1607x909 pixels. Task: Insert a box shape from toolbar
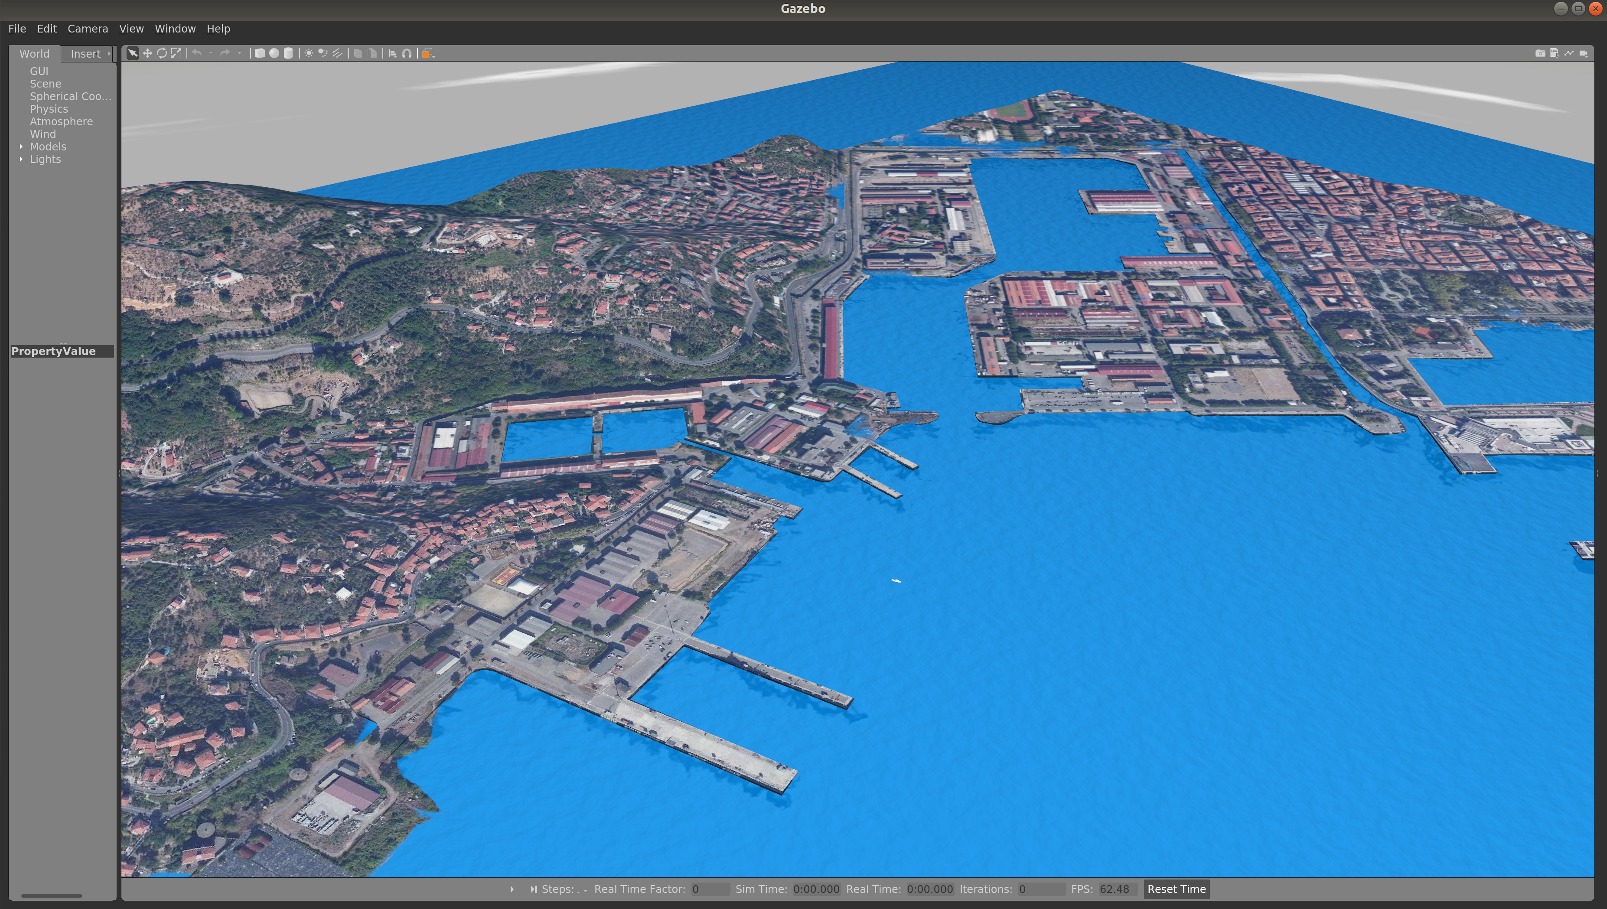click(x=260, y=53)
